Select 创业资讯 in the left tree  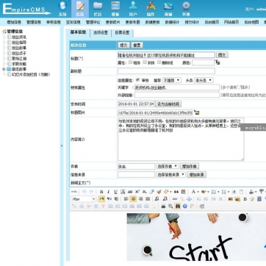point(19,37)
